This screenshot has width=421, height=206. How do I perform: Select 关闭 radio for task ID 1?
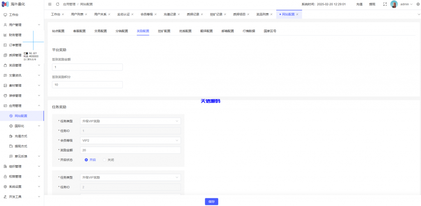tap(104, 160)
